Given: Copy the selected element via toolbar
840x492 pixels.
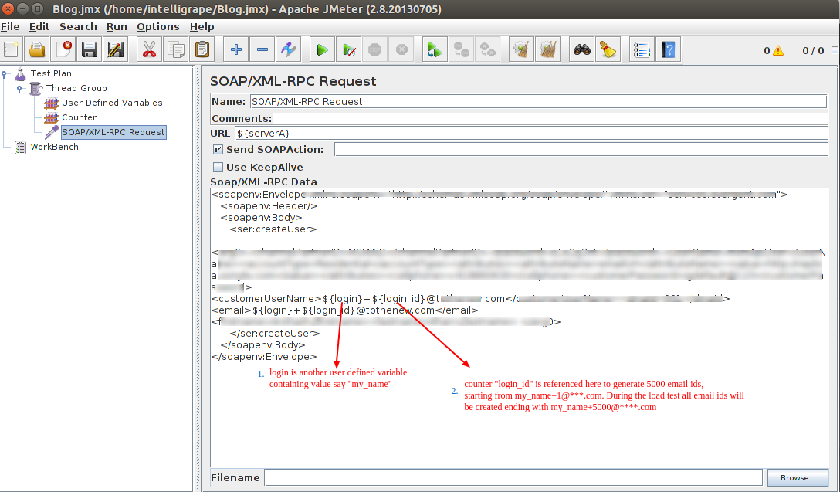Looking at the screenshot, I should point(176,50).
